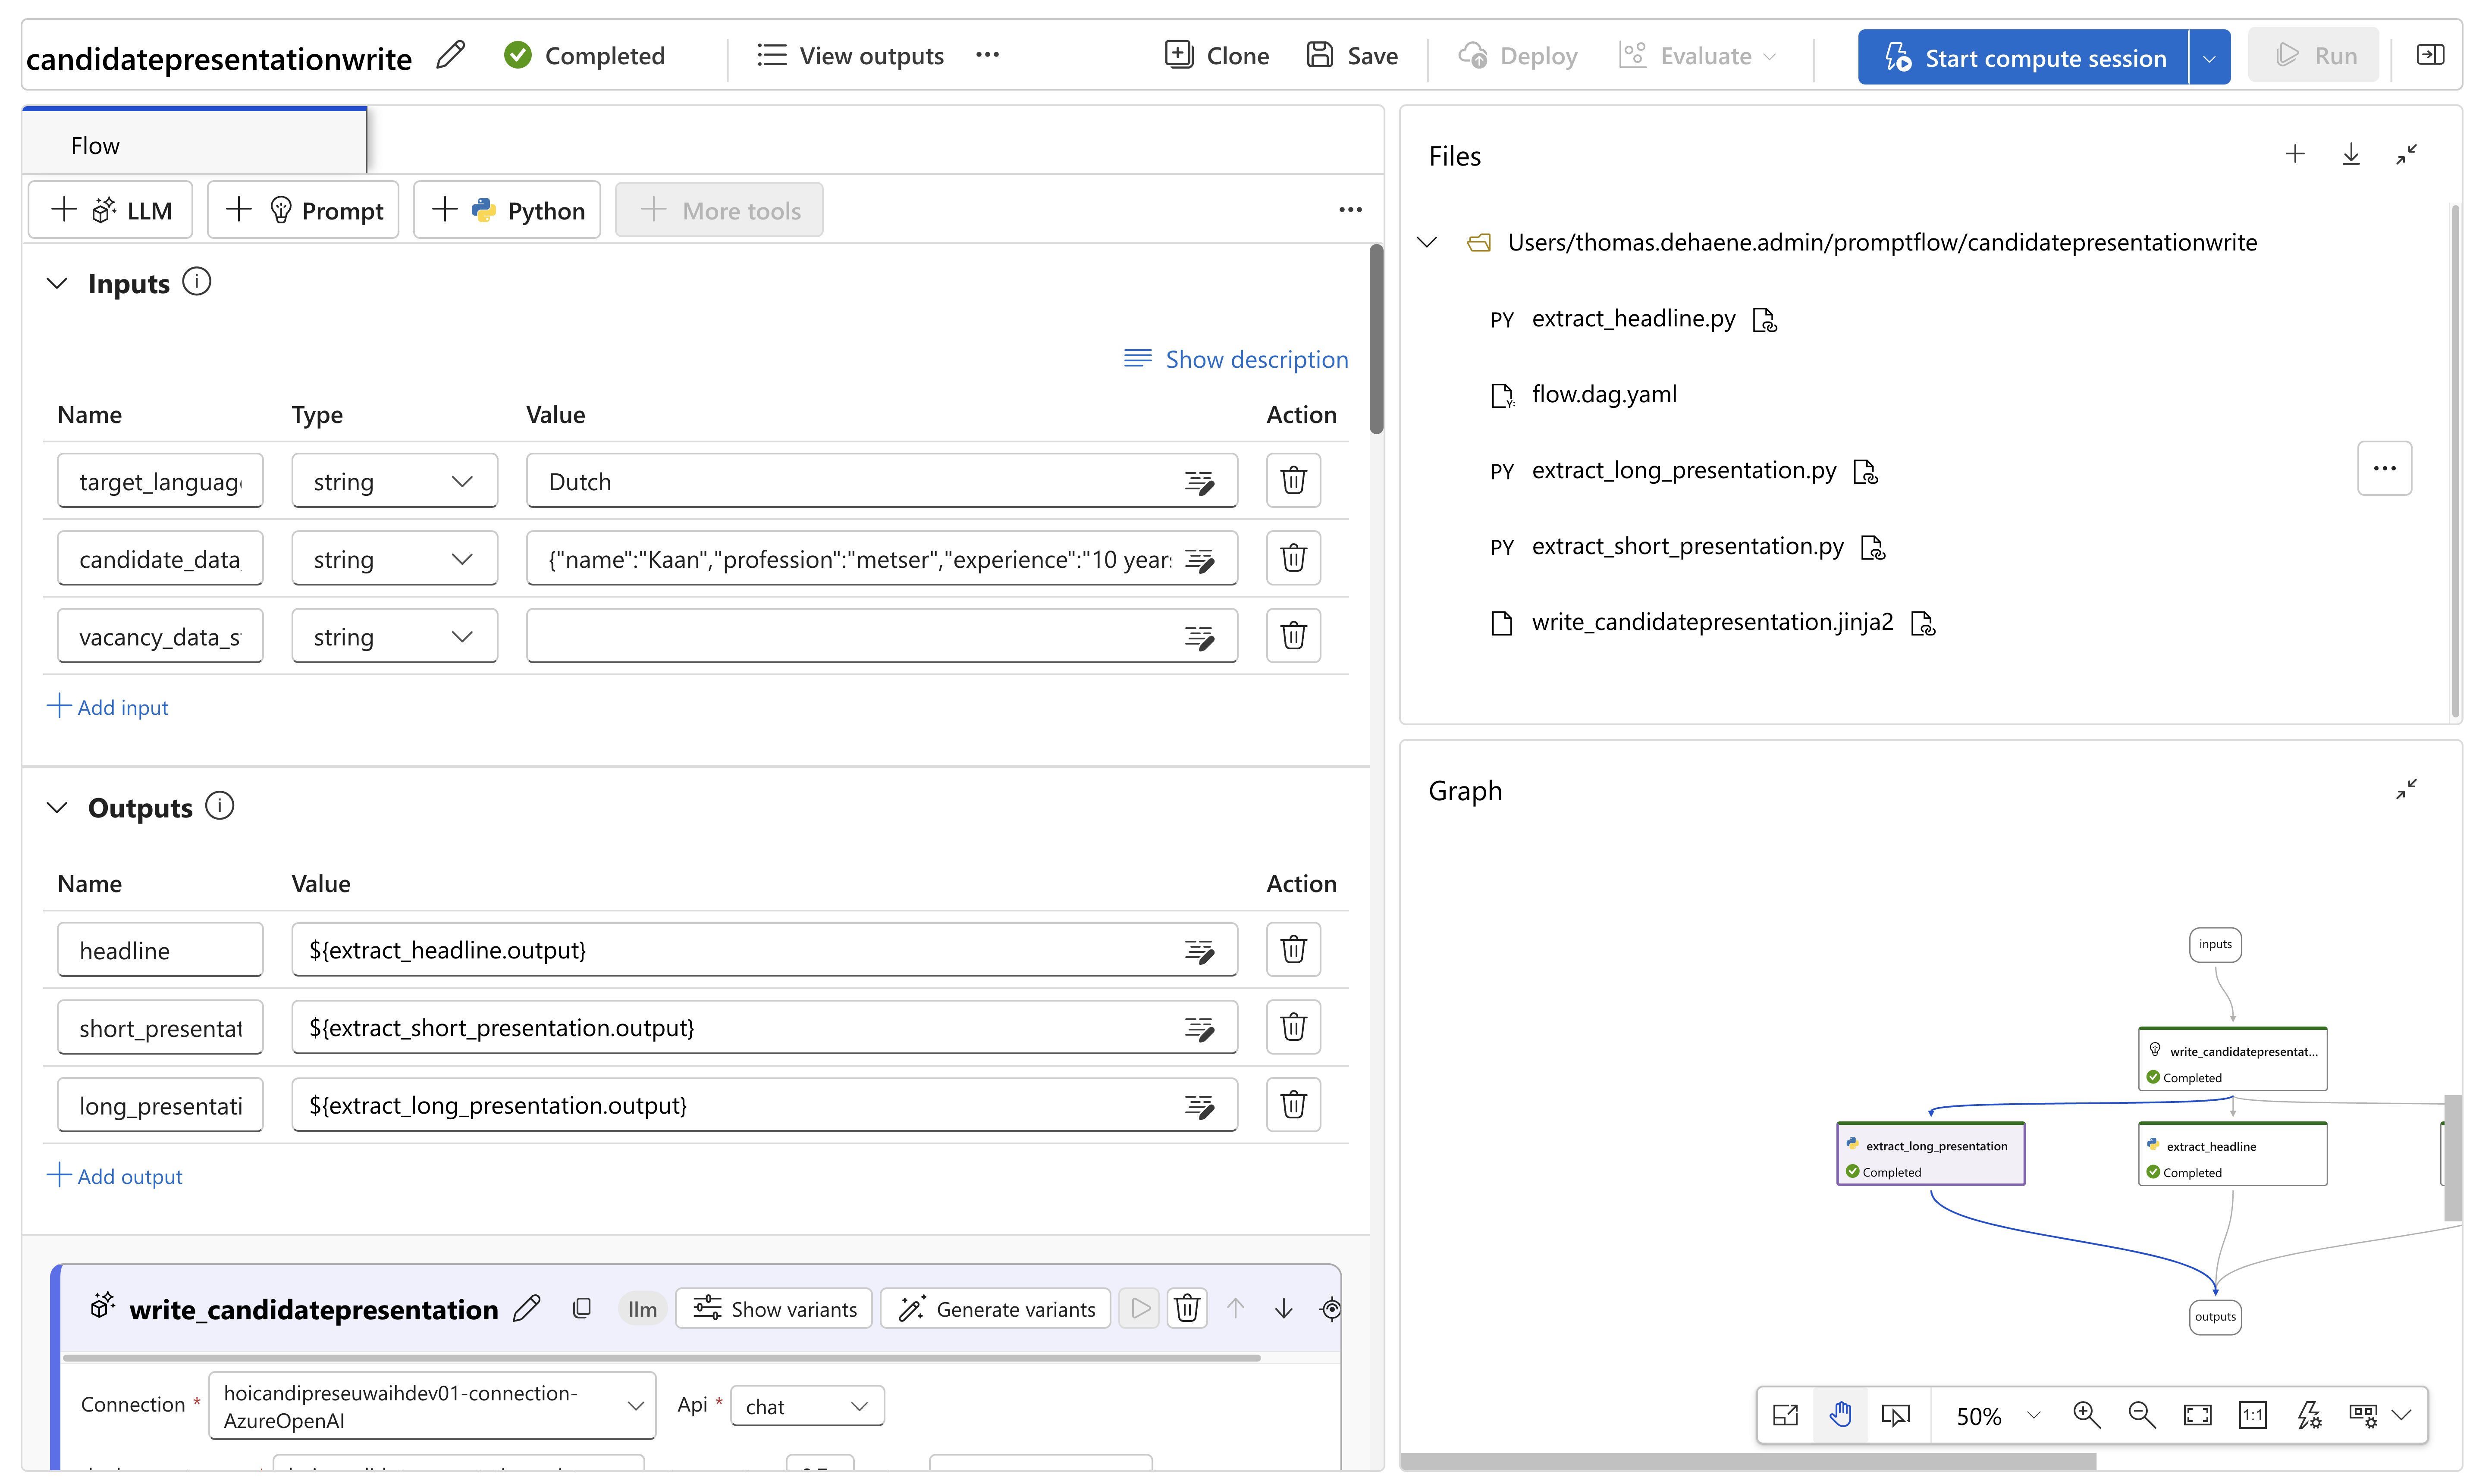Collapse the Inputs section
2473x1484 pixels.
(57, 283)
